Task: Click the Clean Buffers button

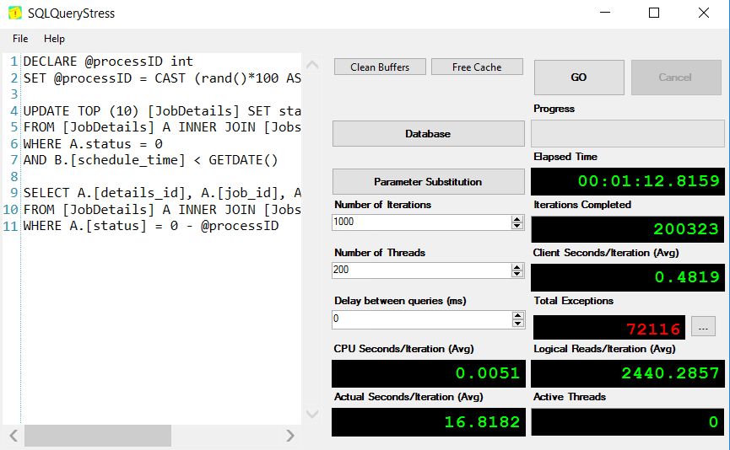Action: [380, 67]
